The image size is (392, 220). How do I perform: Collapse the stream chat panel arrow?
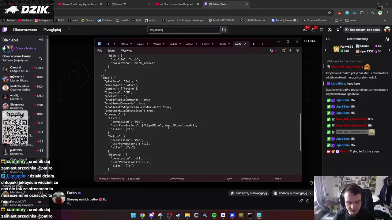(x=328, y=39)
